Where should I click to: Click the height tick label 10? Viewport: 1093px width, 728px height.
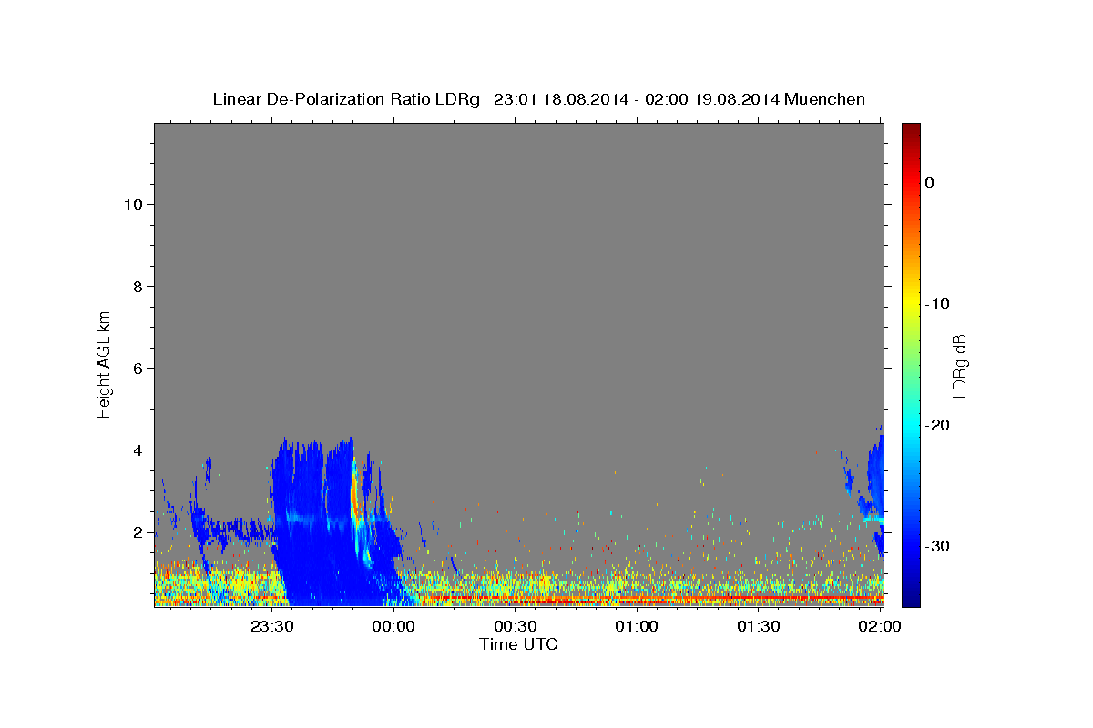coord(132,204)
